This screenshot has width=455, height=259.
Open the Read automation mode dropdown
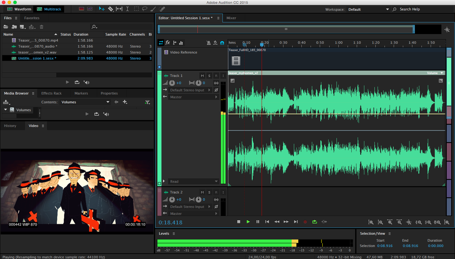(x=193, y=181)
